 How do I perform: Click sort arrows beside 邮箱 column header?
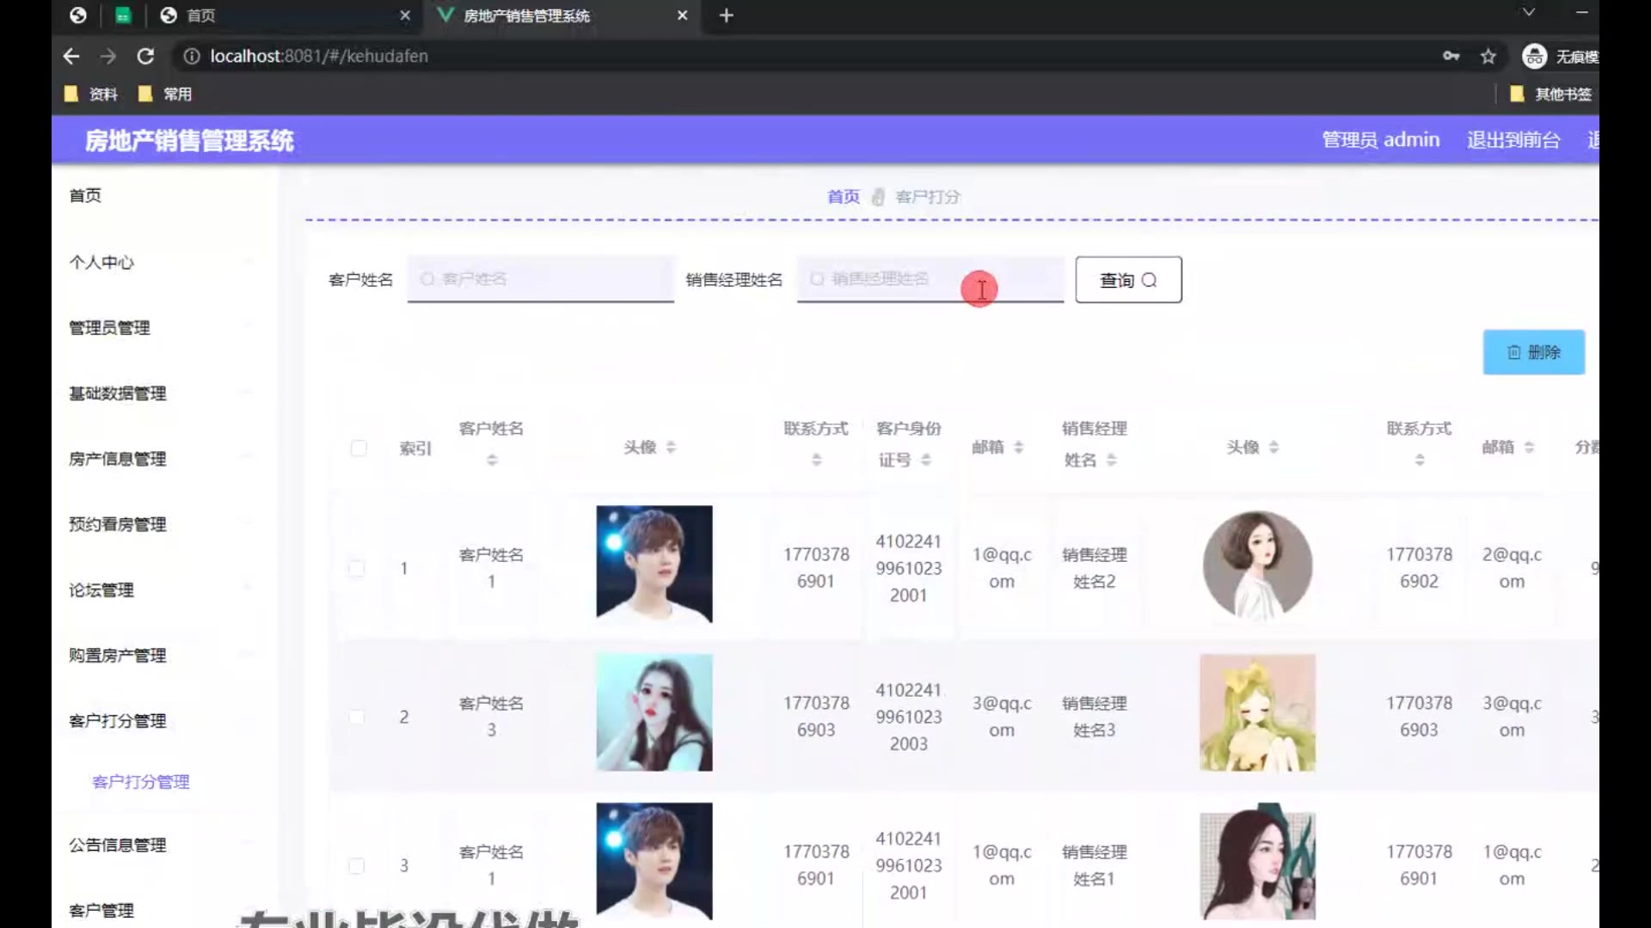[1019, 448]
